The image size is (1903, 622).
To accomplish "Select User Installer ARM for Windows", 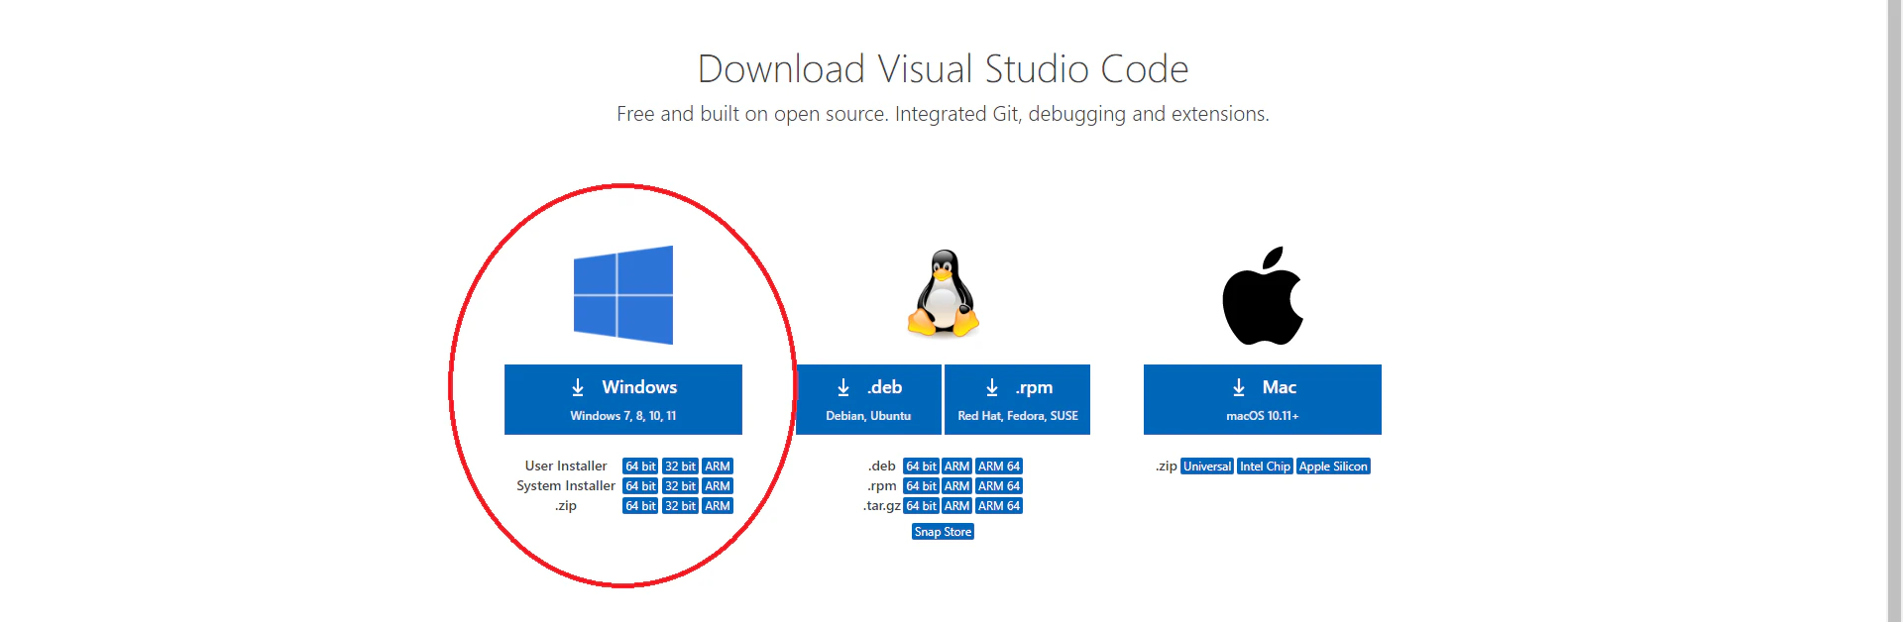I will [x=718, y=466].
